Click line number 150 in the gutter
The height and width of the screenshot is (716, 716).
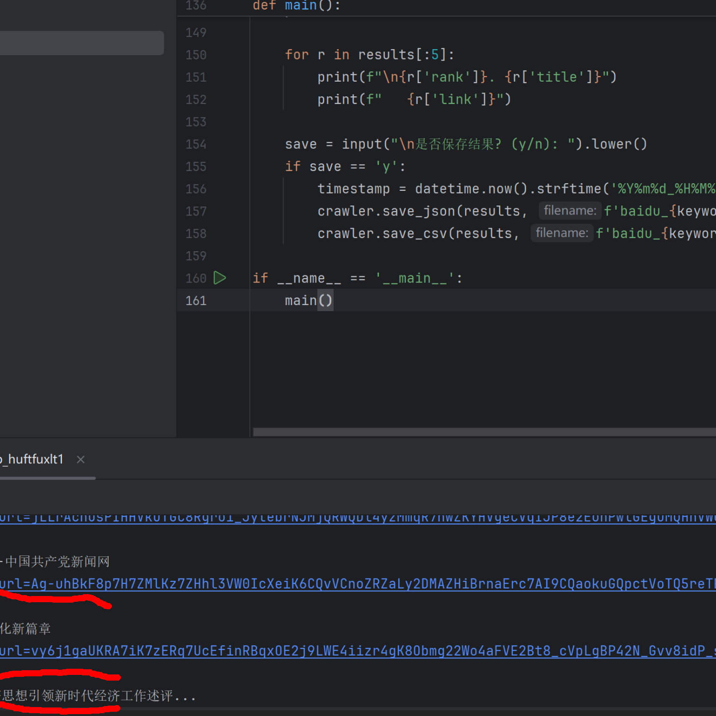pyautogui.click(x=196, y=55)
